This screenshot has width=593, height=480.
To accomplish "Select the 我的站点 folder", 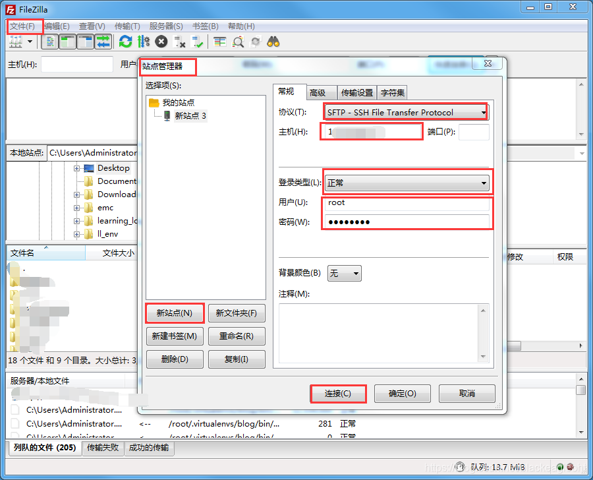I will [x=178, y=103].
